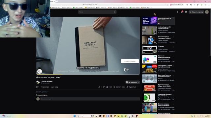
Task: Open options menu for 79 видео playlist
Action: point(174,47)
